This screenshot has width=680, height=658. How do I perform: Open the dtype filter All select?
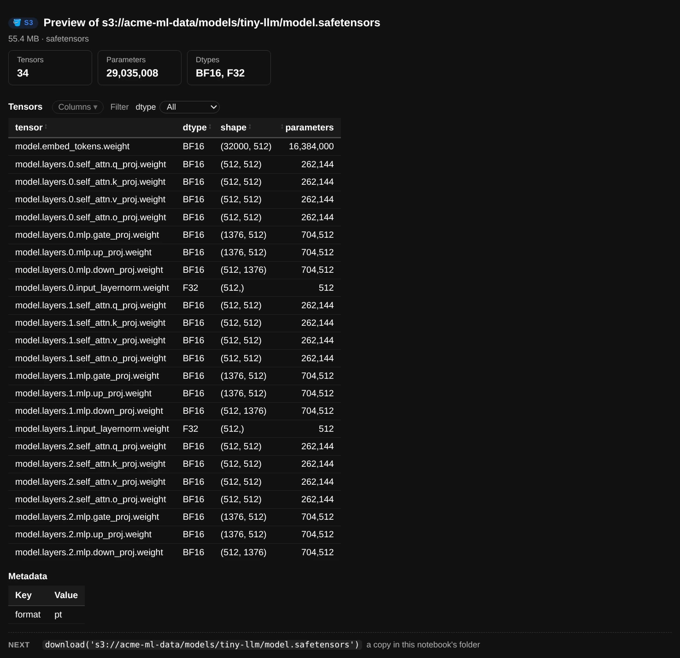point(189,107)
